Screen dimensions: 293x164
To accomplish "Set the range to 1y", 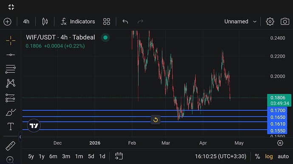I will 42,156.
